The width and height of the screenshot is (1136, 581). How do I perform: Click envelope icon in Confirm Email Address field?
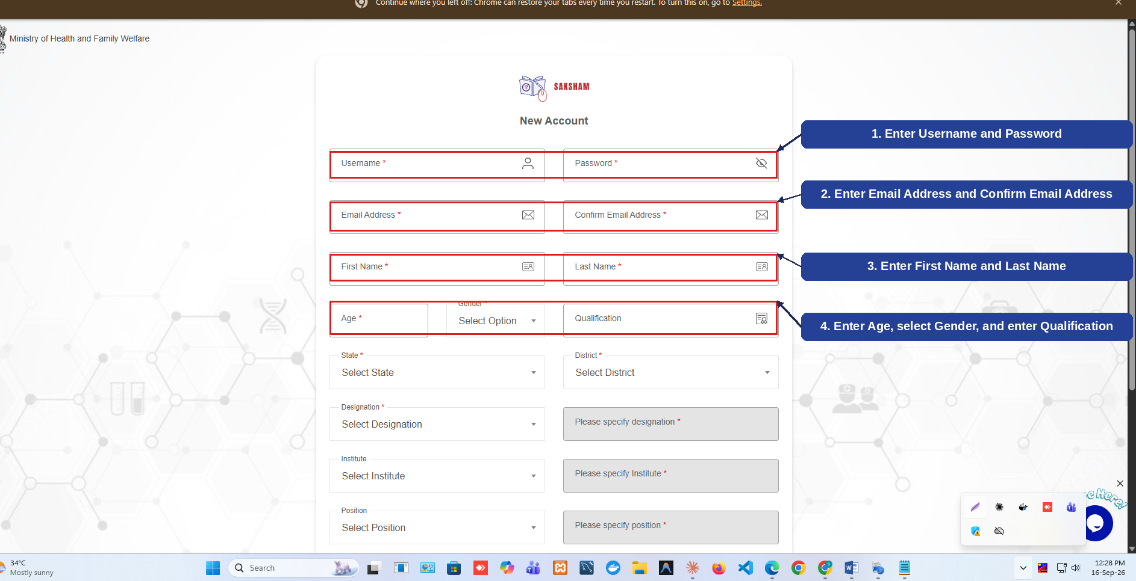coord(762,215)
